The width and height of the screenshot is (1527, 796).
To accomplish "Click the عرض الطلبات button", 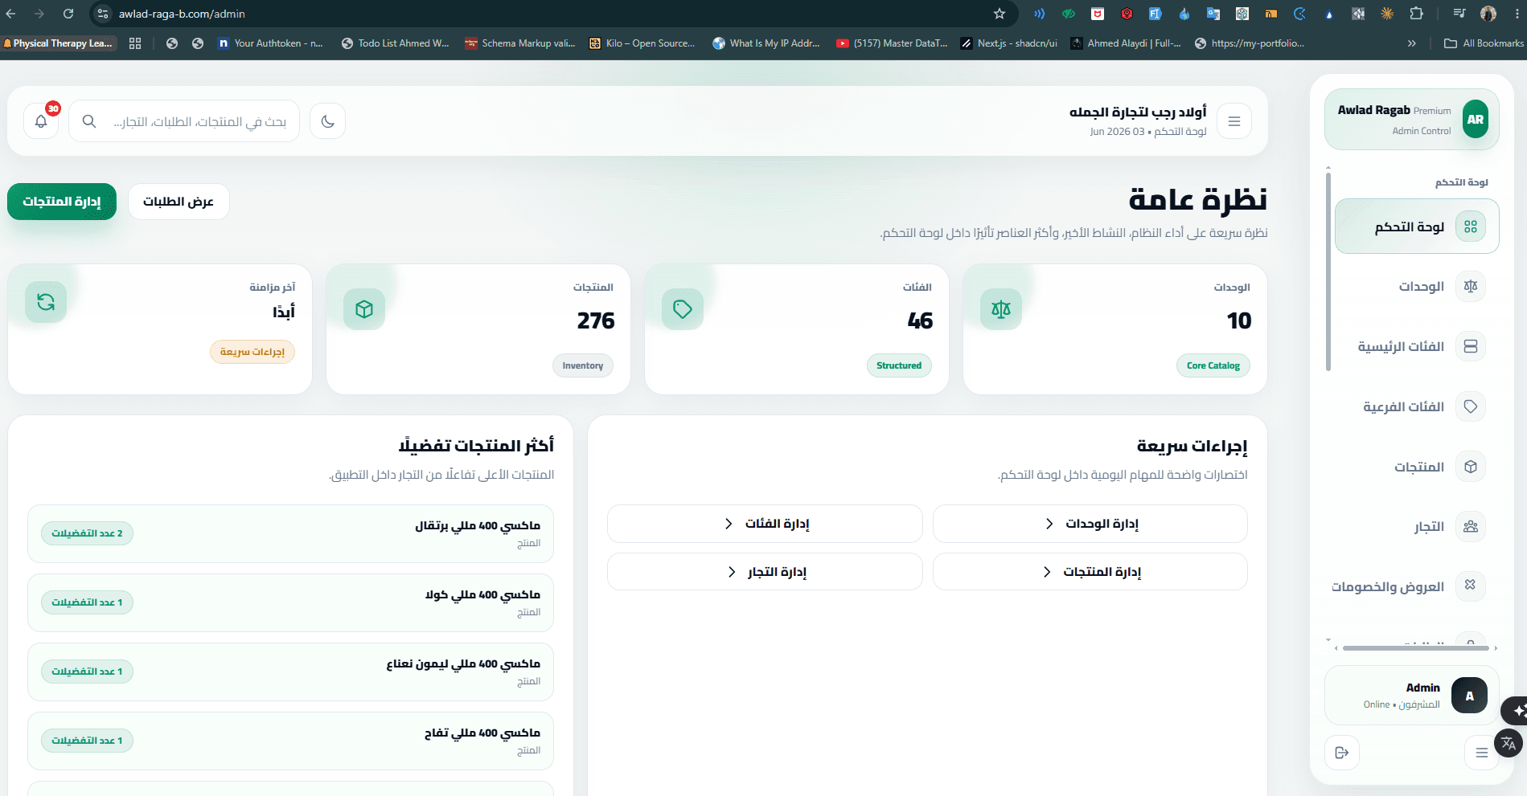I will coord(179,202).
